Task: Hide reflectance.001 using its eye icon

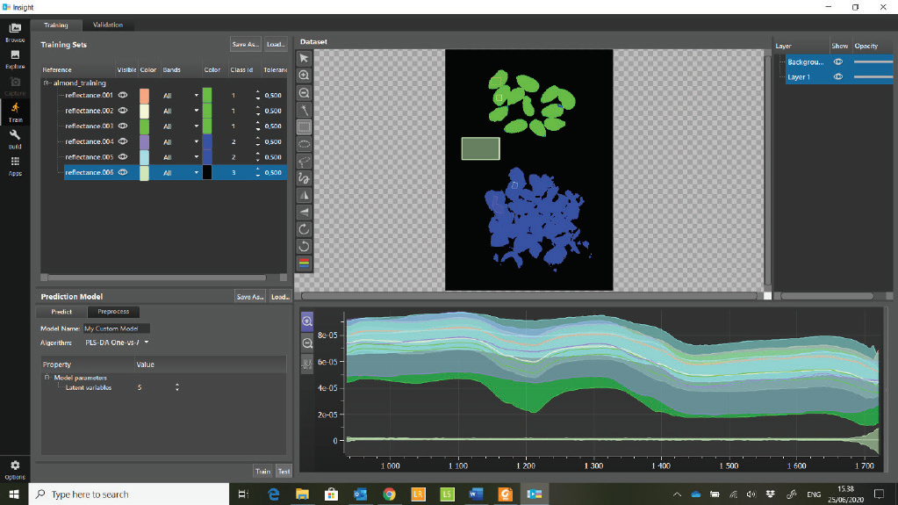Action: coord(124,95)
